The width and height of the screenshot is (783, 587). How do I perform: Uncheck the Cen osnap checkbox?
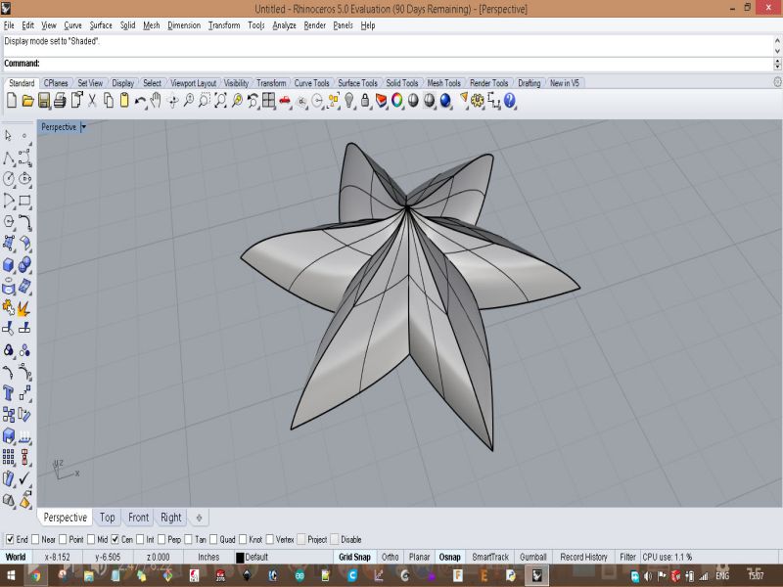pyautogui.click(x=115, y=539)
